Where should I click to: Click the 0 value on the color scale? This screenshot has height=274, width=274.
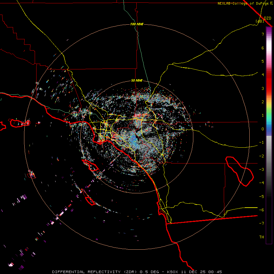pyautogui.click(x=263, y=129)
